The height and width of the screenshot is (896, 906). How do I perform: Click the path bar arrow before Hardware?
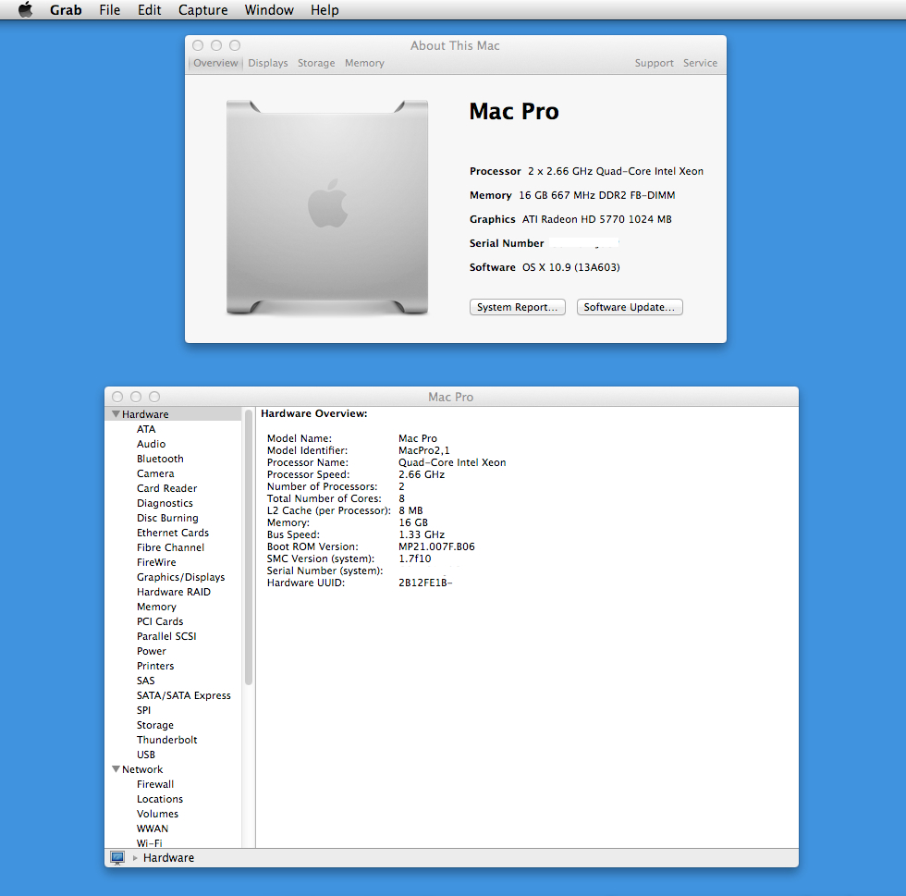(135, 858)
